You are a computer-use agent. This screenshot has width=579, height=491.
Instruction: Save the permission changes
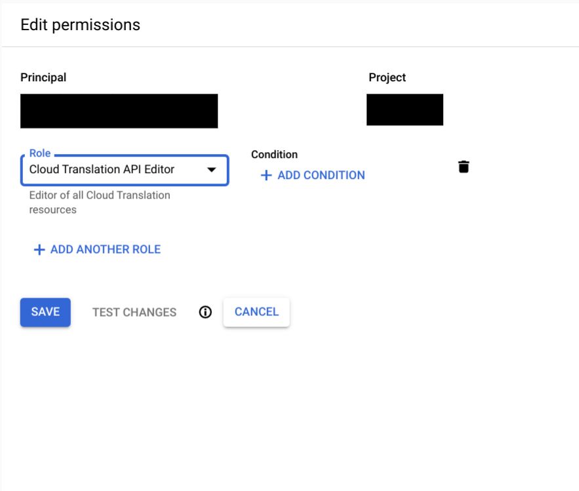tap(45, 312)
